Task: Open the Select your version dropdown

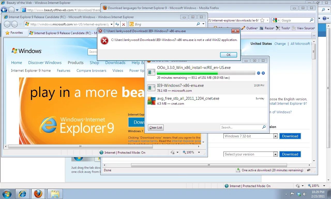Action: [x=275, y=154]
